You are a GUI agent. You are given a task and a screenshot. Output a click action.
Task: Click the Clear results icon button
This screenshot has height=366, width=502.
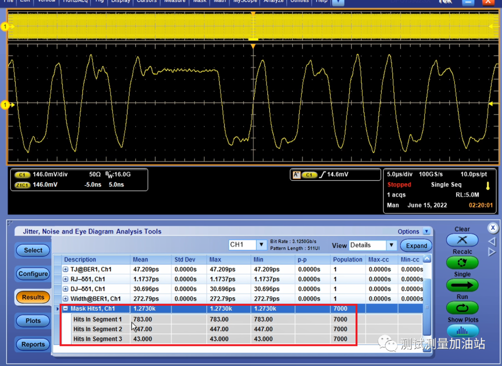[462, 240]
